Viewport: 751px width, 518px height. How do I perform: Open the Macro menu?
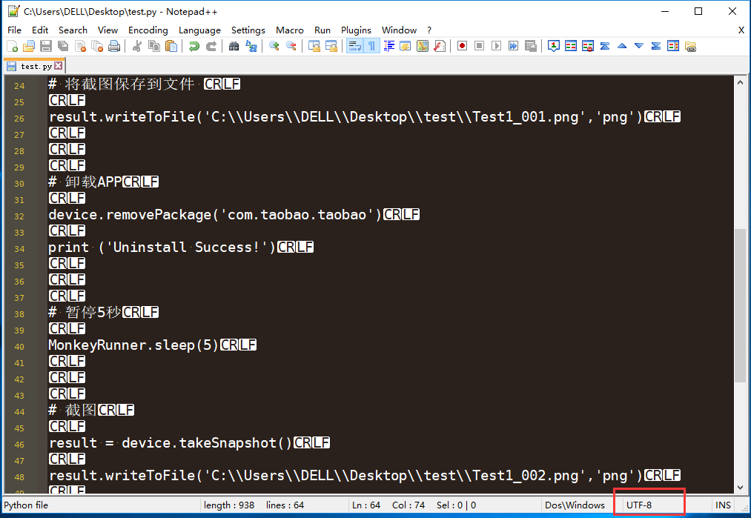pos(290,30)
